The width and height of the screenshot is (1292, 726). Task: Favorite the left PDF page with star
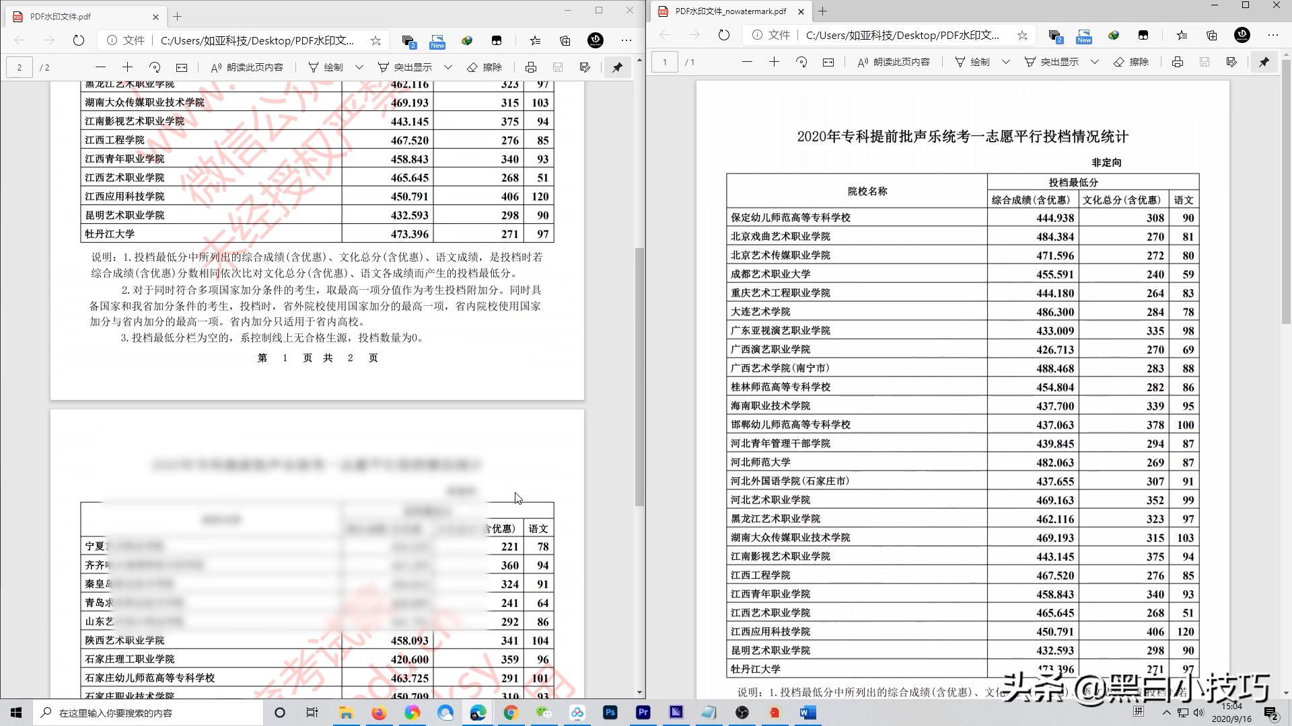point(375,40)
